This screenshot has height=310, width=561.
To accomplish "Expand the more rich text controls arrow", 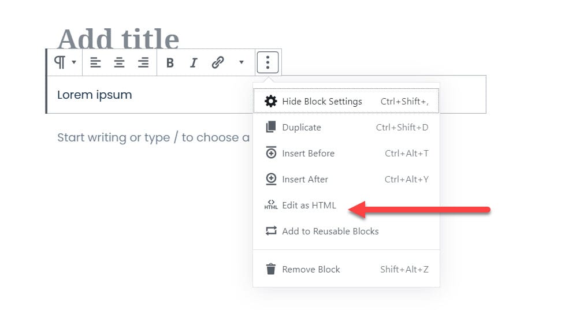I will [242, 62].
